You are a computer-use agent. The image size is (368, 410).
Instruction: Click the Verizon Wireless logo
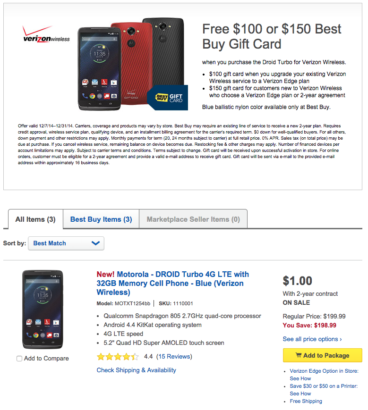click(46, 34)
